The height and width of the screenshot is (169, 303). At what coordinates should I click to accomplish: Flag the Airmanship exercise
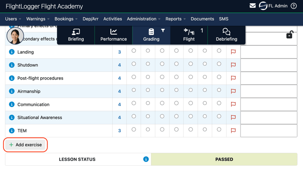coord(233,91)
